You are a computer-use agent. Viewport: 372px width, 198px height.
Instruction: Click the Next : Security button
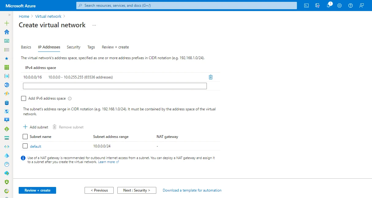137,190
